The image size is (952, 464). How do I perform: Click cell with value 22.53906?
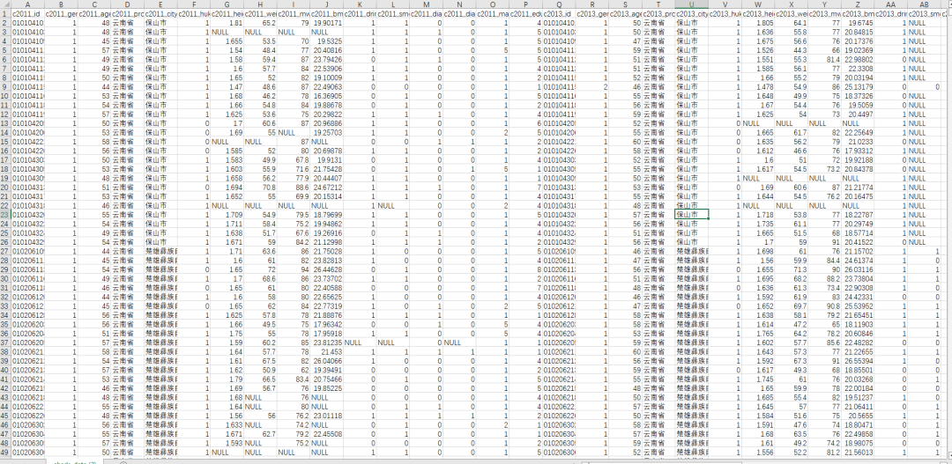pos(327,68)
